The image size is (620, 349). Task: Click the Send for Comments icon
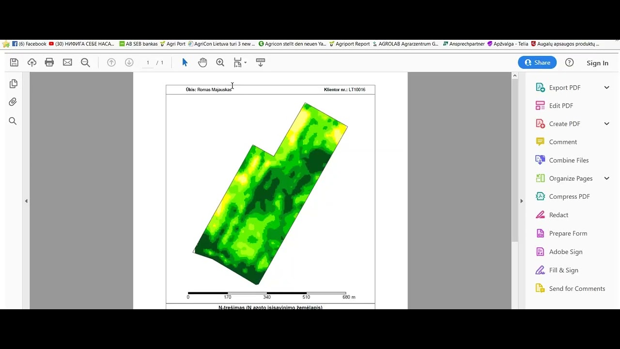(540, 288)
